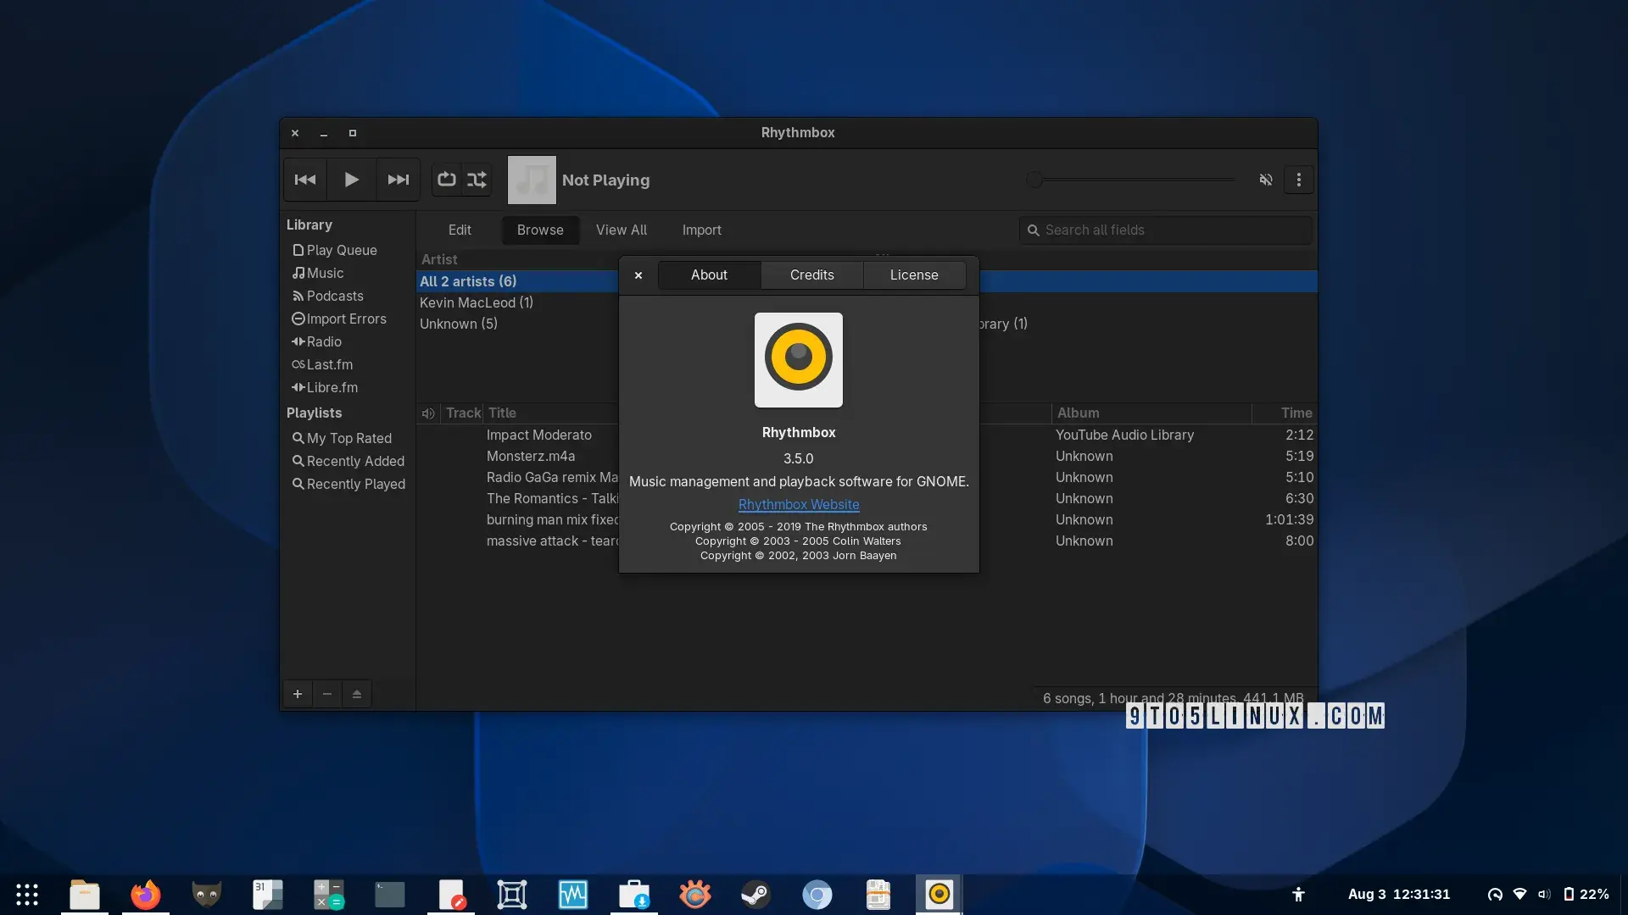
Task: Switch to the License tab
Action: pos(914,274)
